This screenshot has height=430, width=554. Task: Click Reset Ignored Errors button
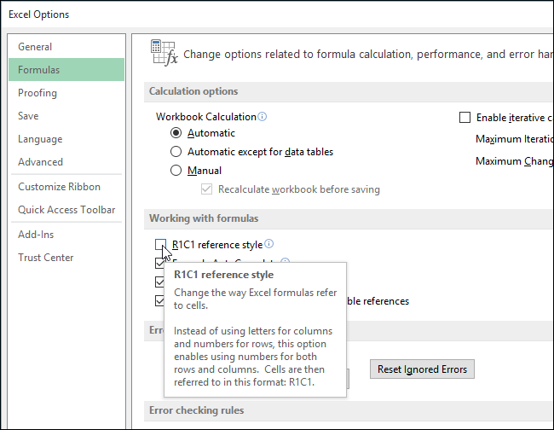[422, 369]
